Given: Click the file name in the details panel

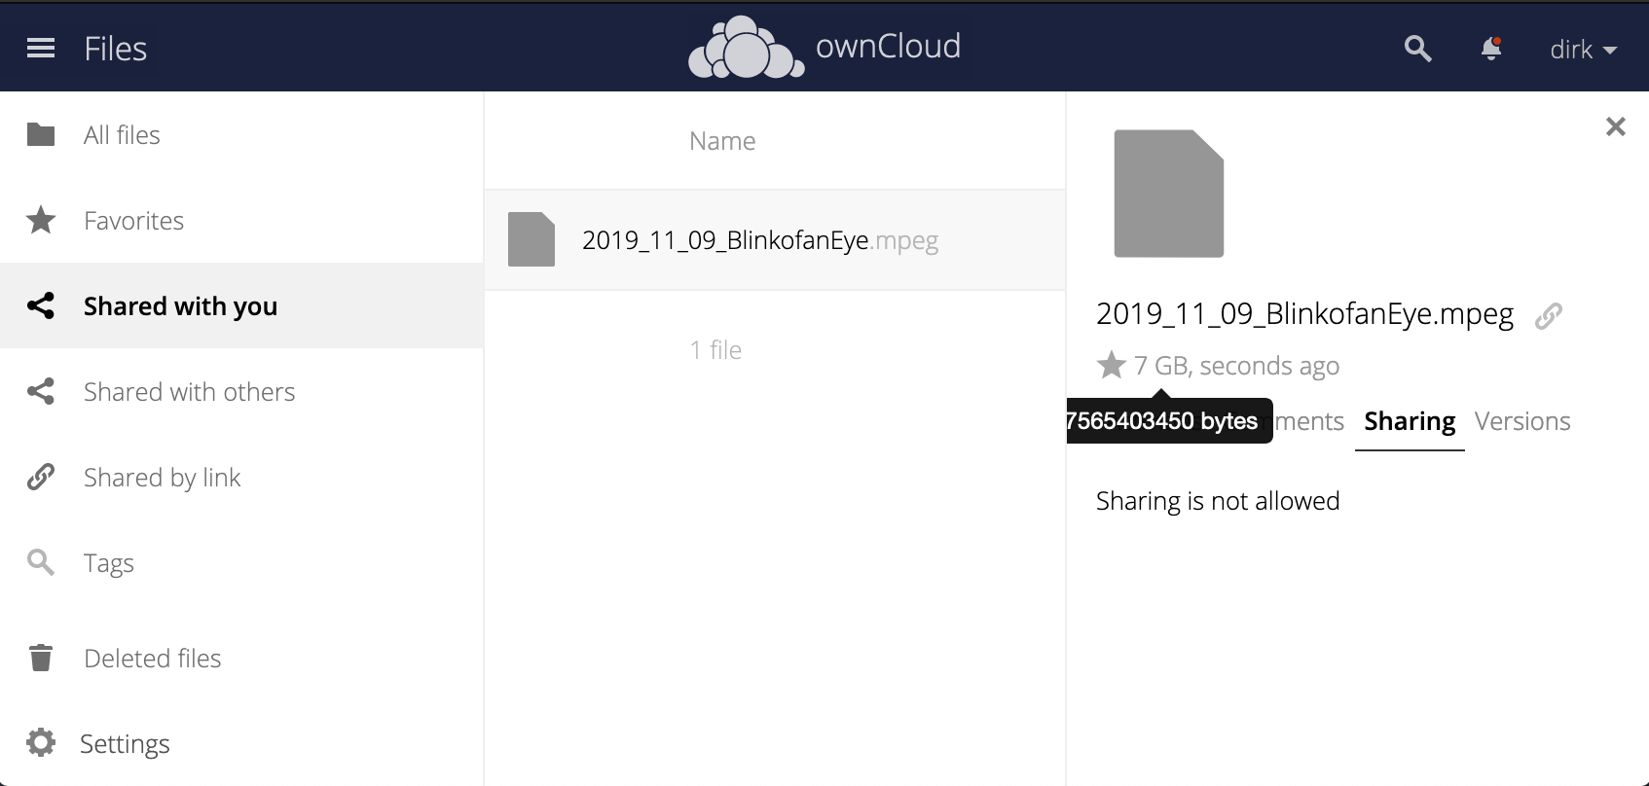Looking at the screenshot, I should click(1304, 313).
